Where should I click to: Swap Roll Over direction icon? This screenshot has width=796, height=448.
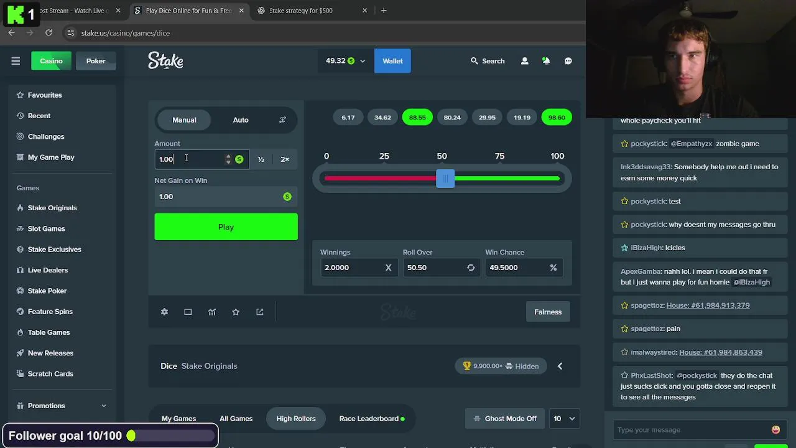(471, 268)
